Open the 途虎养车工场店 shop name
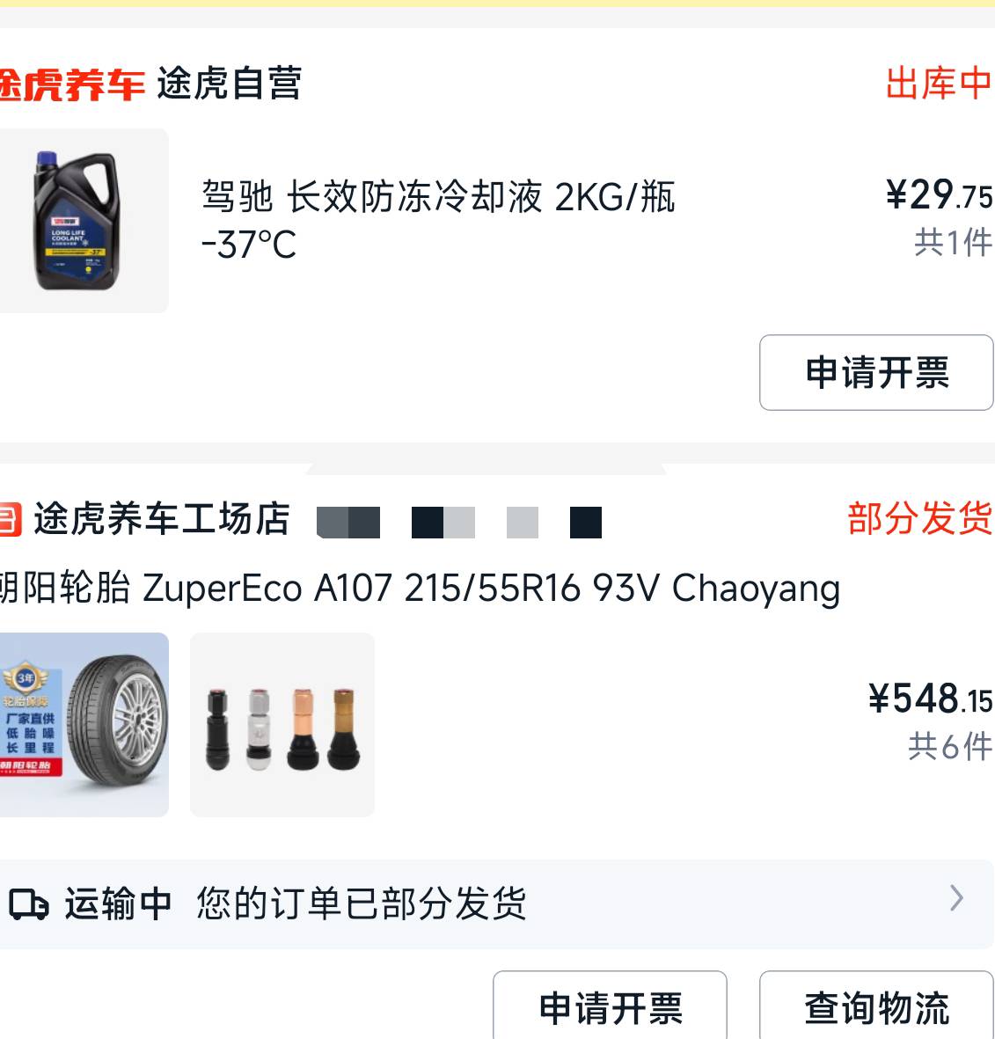This screenshot has height=1039, width=995. point(162,519)
